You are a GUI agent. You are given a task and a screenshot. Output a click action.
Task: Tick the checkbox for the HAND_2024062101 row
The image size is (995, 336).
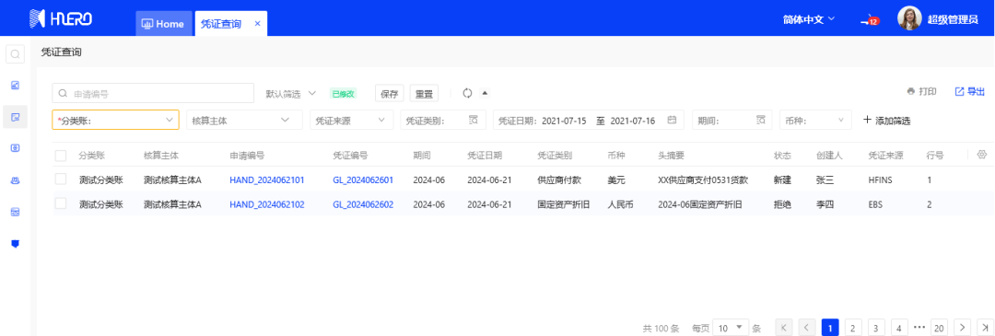point(61,180)
